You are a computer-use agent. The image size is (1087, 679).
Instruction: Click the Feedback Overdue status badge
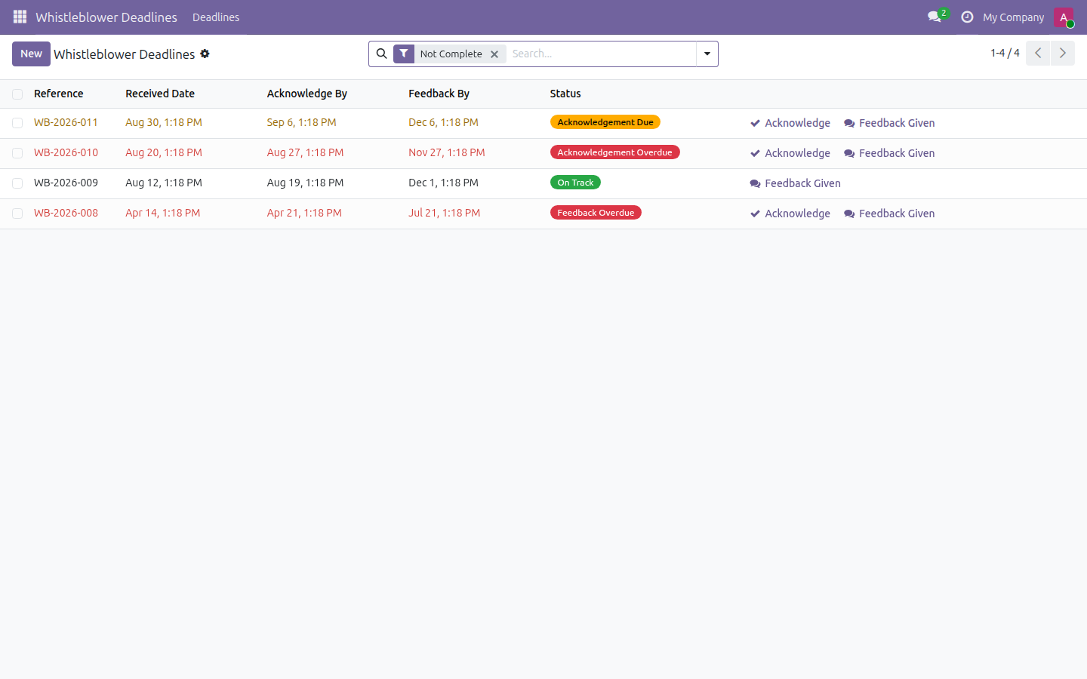click(596, 213)
